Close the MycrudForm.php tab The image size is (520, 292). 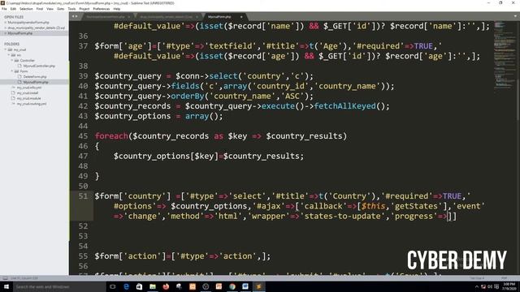tap(241, 17)
